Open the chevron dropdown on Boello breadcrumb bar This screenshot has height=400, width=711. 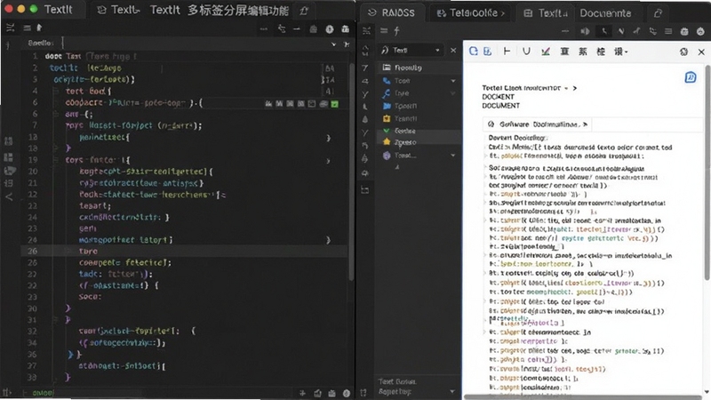coord(334,44)
